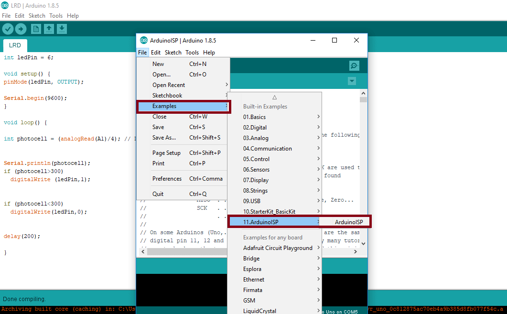Open the 10.StarterKit_BasicKit examples submenu

pyautogui.click(x=274, y=212)
